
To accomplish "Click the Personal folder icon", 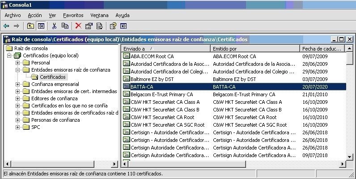I will tap(26, 63).
